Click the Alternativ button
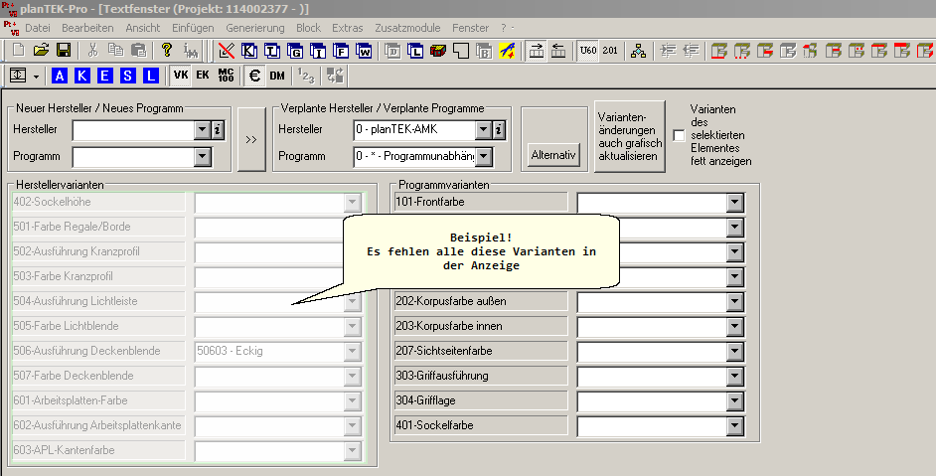This screenshot has height=476, width=936. click(553, 155)
